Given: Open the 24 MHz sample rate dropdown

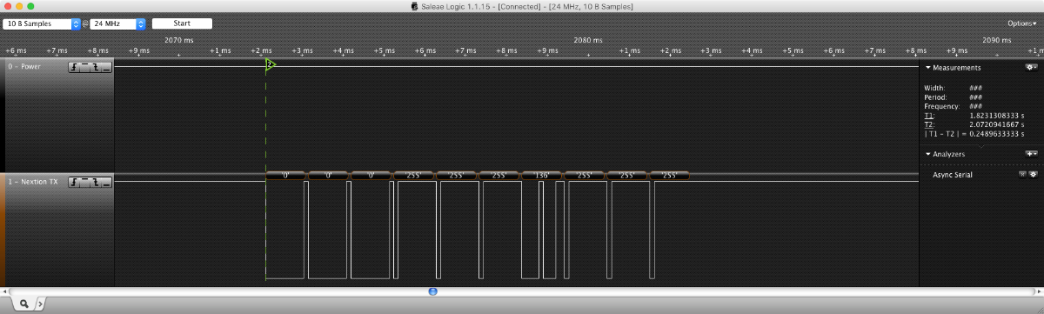Looking at the screenshot, I should [x=117, y=23].
